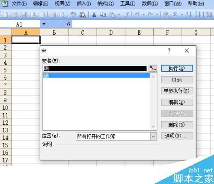The width and height of the screenshot is (214, 184).
Task: Close the macro dialog with X
Action: click(187, 51)
